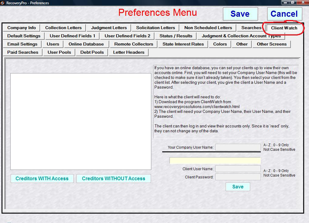Click the "Client Password:" label

point(199,177)
